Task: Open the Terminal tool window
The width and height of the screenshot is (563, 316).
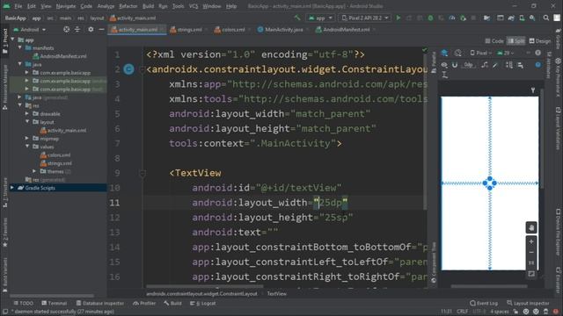Action: (54, 303)
